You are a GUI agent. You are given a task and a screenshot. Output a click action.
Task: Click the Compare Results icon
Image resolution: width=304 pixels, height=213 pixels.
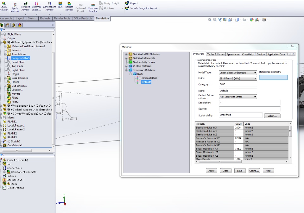point(93,8)
